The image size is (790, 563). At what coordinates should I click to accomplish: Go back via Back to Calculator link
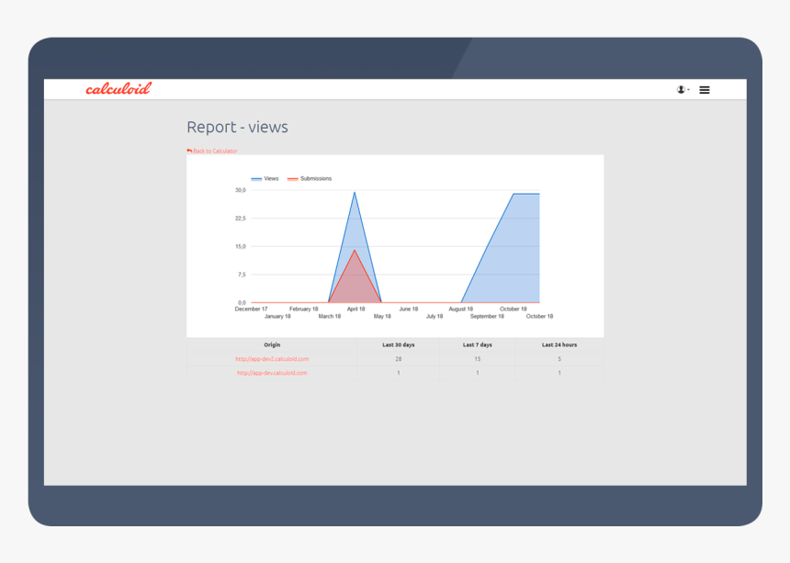(211, 151)
